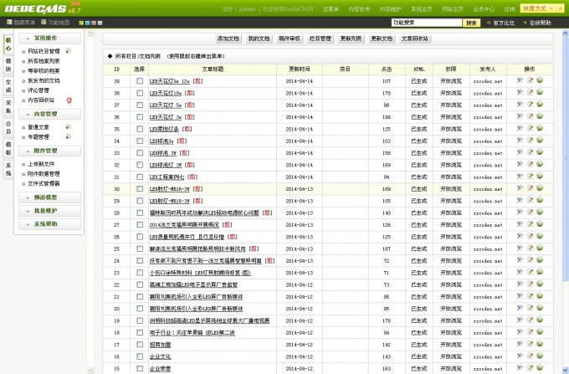Choose the blue skin color swatch
The width and height of the screenshot is (569, 374).
[x=88, y=23]
